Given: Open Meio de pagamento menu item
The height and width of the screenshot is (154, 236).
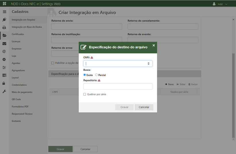Looking at the screenshot, I should tap(22, 92).
